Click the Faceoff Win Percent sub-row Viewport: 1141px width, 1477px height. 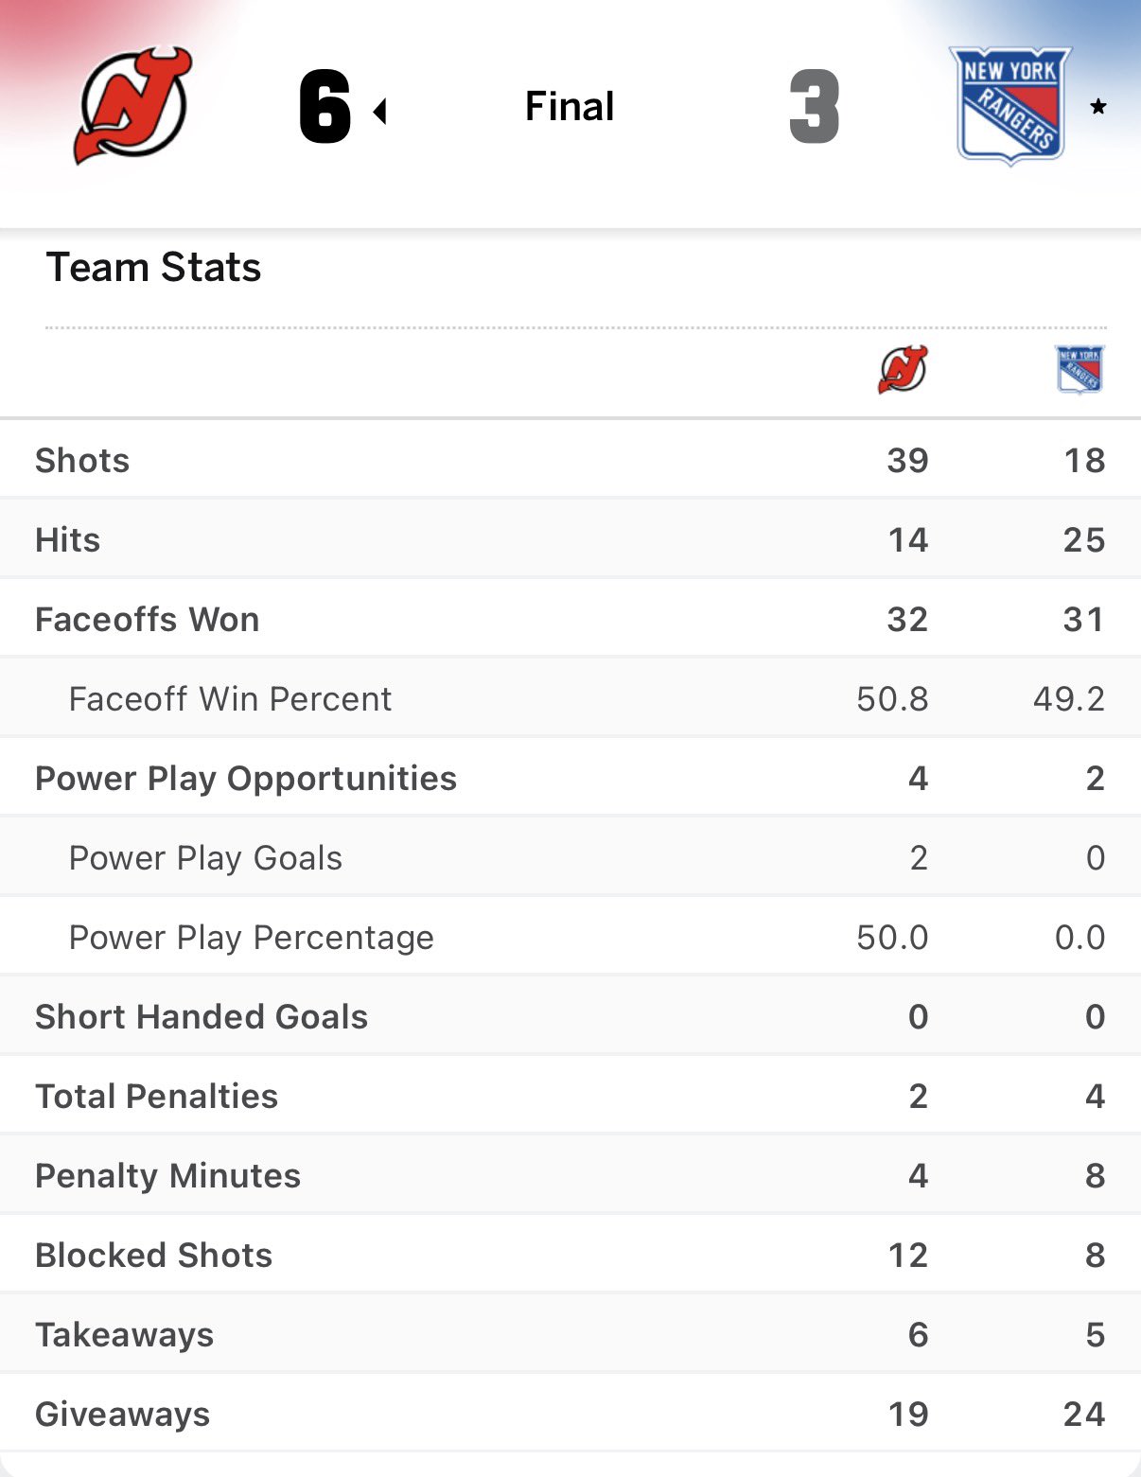tap(230, 699)
